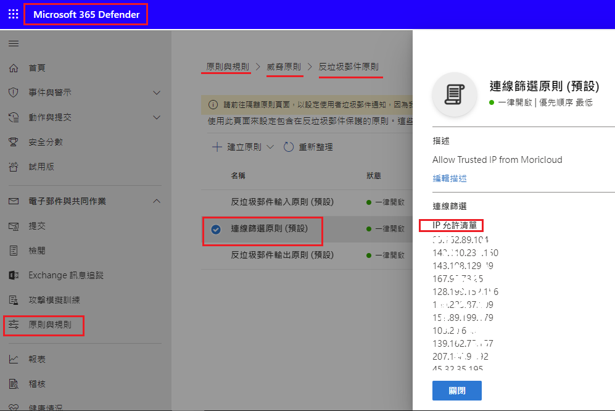Go to 威脅原則 breadcrumb
Image resolution: width=615 pixels, height=411 pixels.
[284, 67]
